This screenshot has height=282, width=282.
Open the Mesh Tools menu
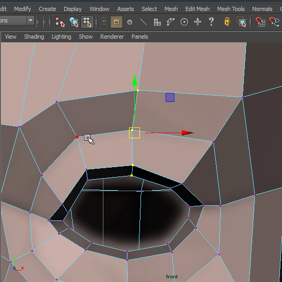(x=231, y=9)
